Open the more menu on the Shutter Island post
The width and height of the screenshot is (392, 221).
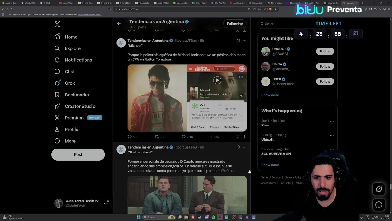tap(244, 147)
